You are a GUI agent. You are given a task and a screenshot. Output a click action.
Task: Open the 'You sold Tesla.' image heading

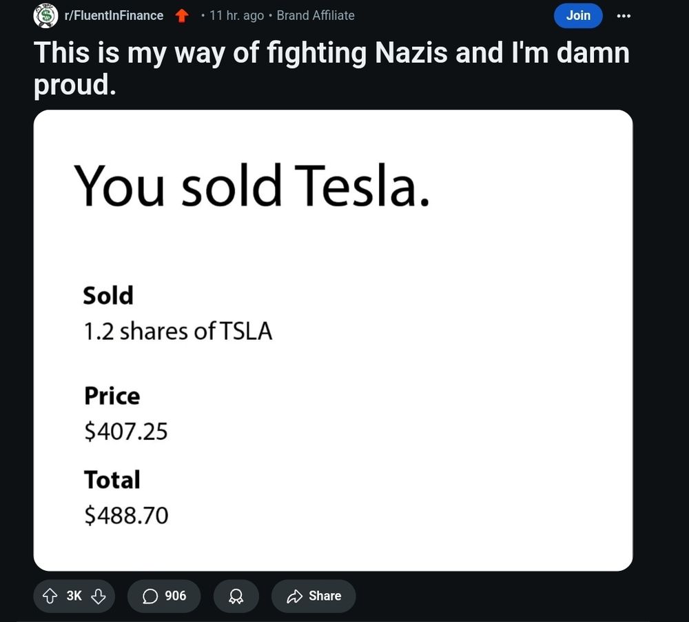[x=251, y=185]
